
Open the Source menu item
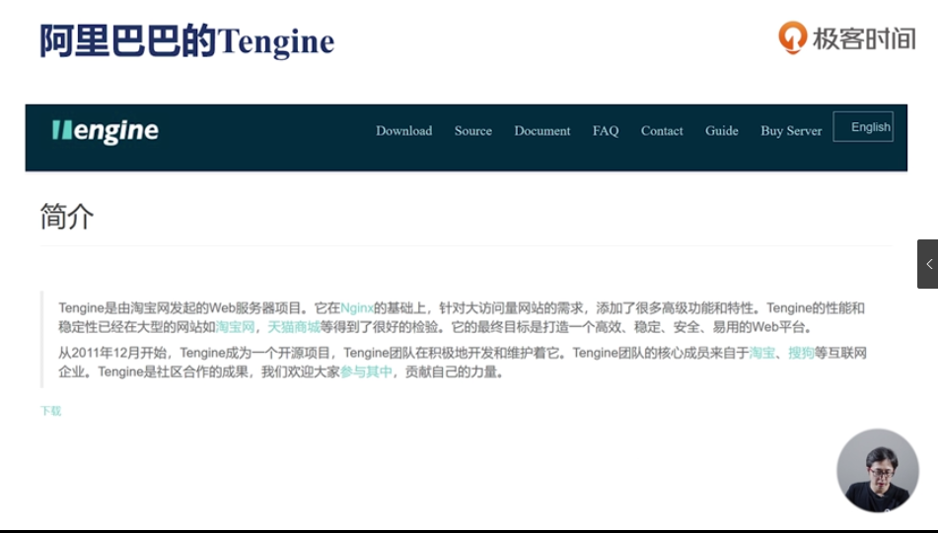coord(473,131)
